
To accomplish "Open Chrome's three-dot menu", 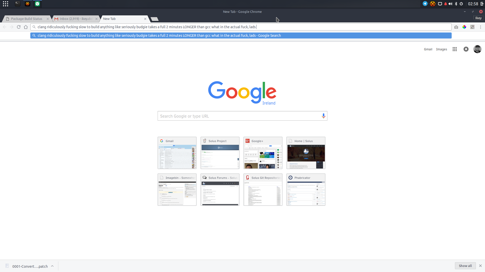I will tap(480, 27).
